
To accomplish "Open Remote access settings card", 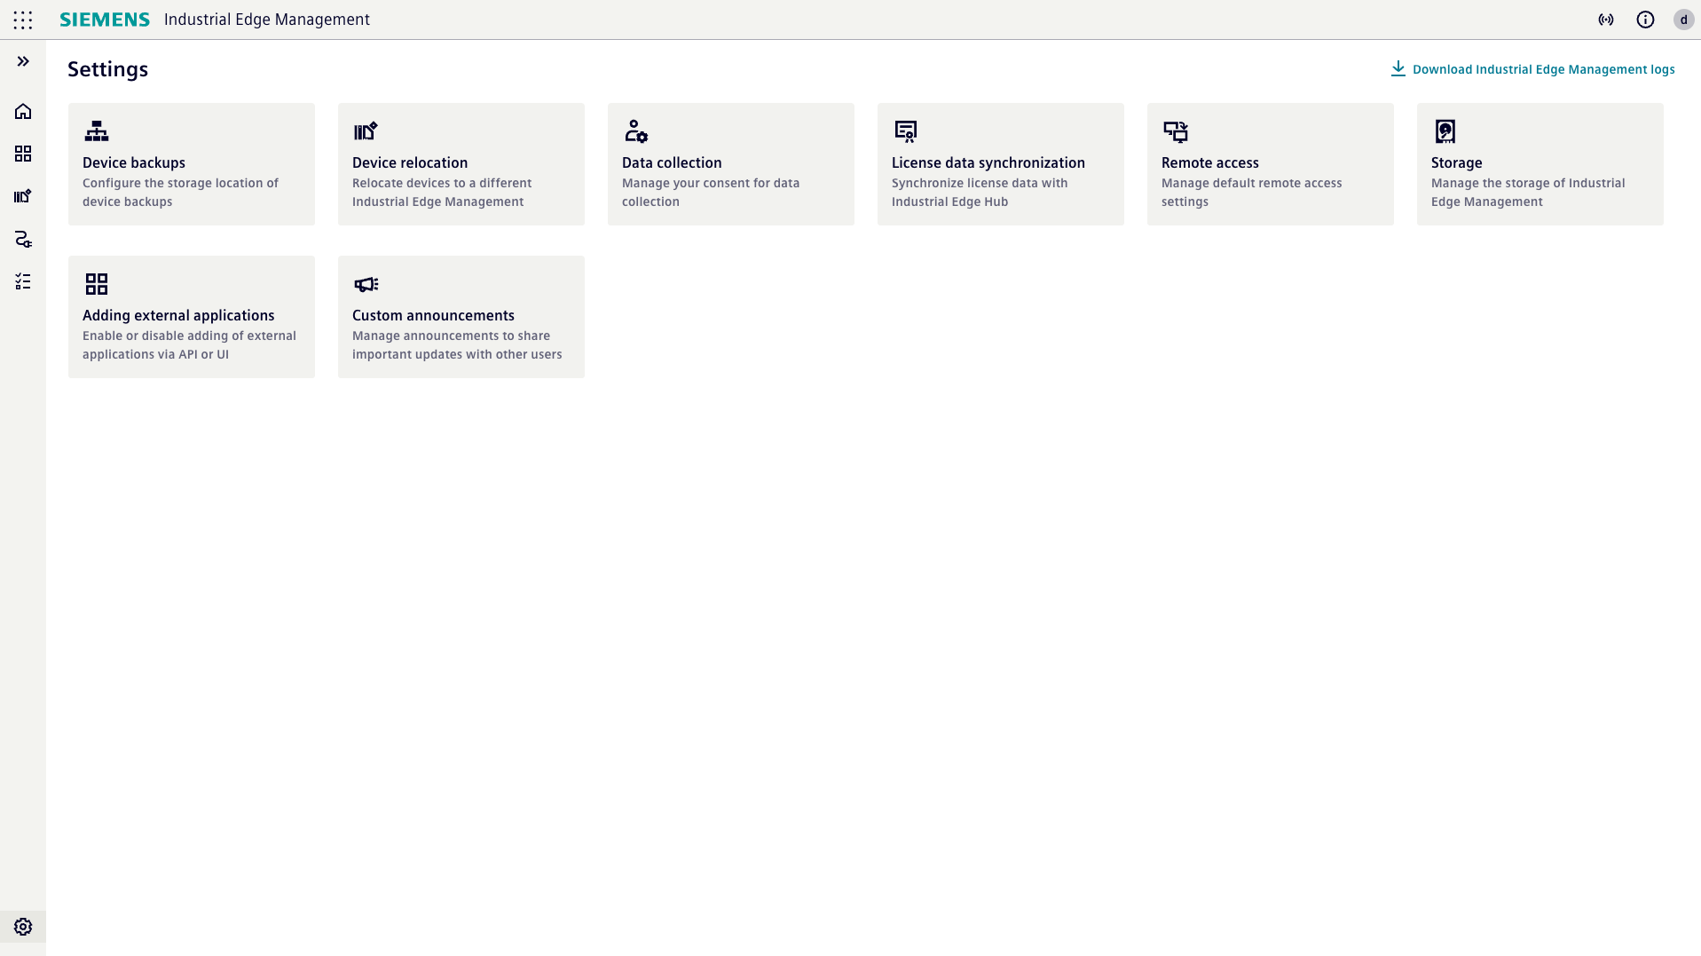I will tap(1271, 164).
